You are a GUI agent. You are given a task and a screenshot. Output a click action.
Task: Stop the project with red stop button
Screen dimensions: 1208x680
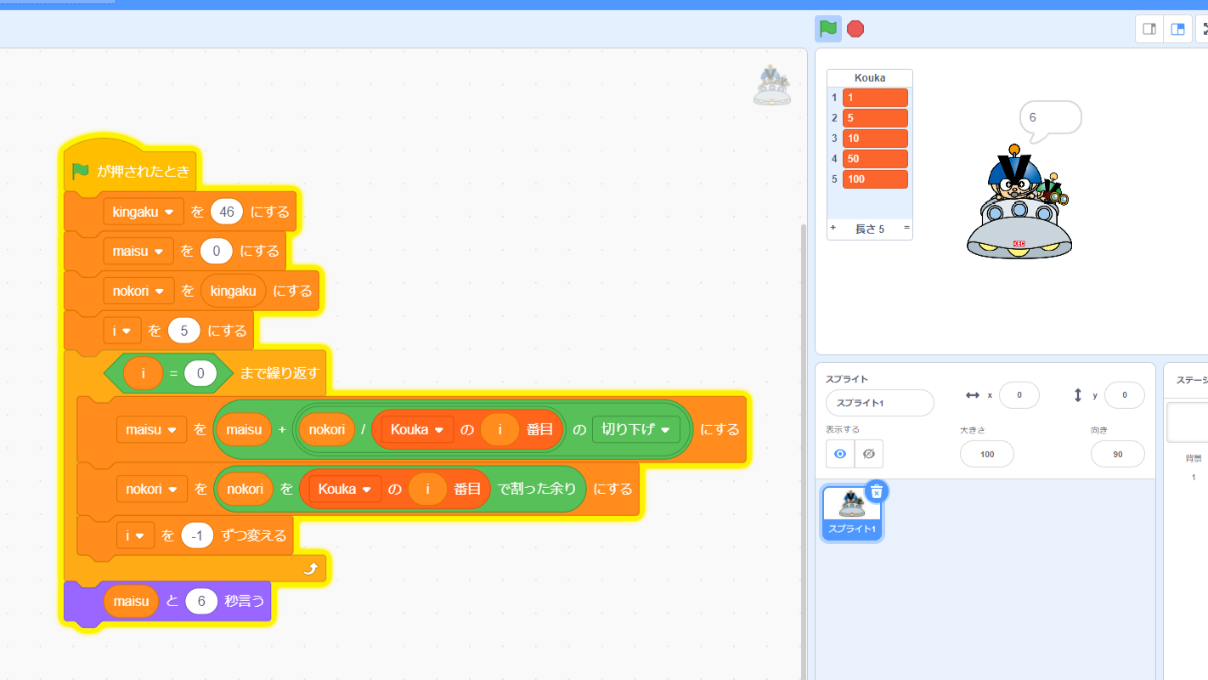click(x=855, y=29)
